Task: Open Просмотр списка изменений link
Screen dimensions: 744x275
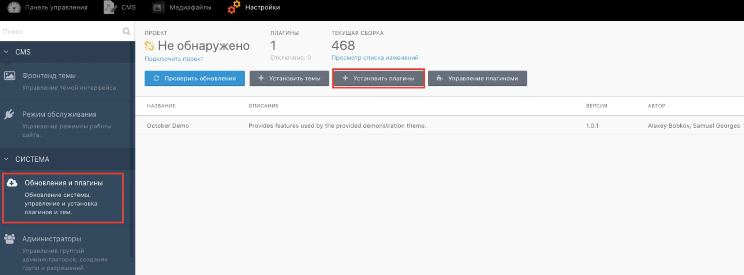Action: click(375, 57)
